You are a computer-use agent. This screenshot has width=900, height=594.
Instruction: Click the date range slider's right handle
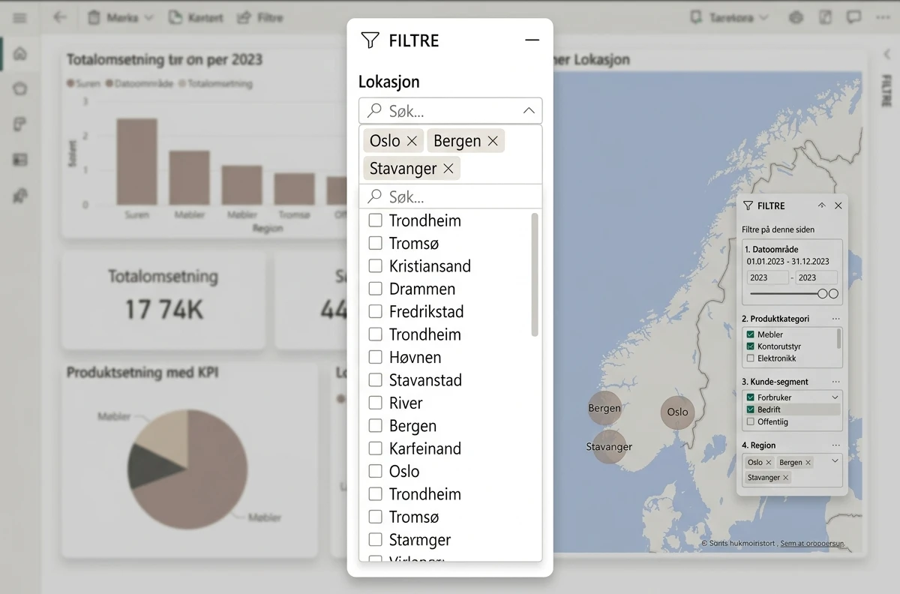click(833, 294)
